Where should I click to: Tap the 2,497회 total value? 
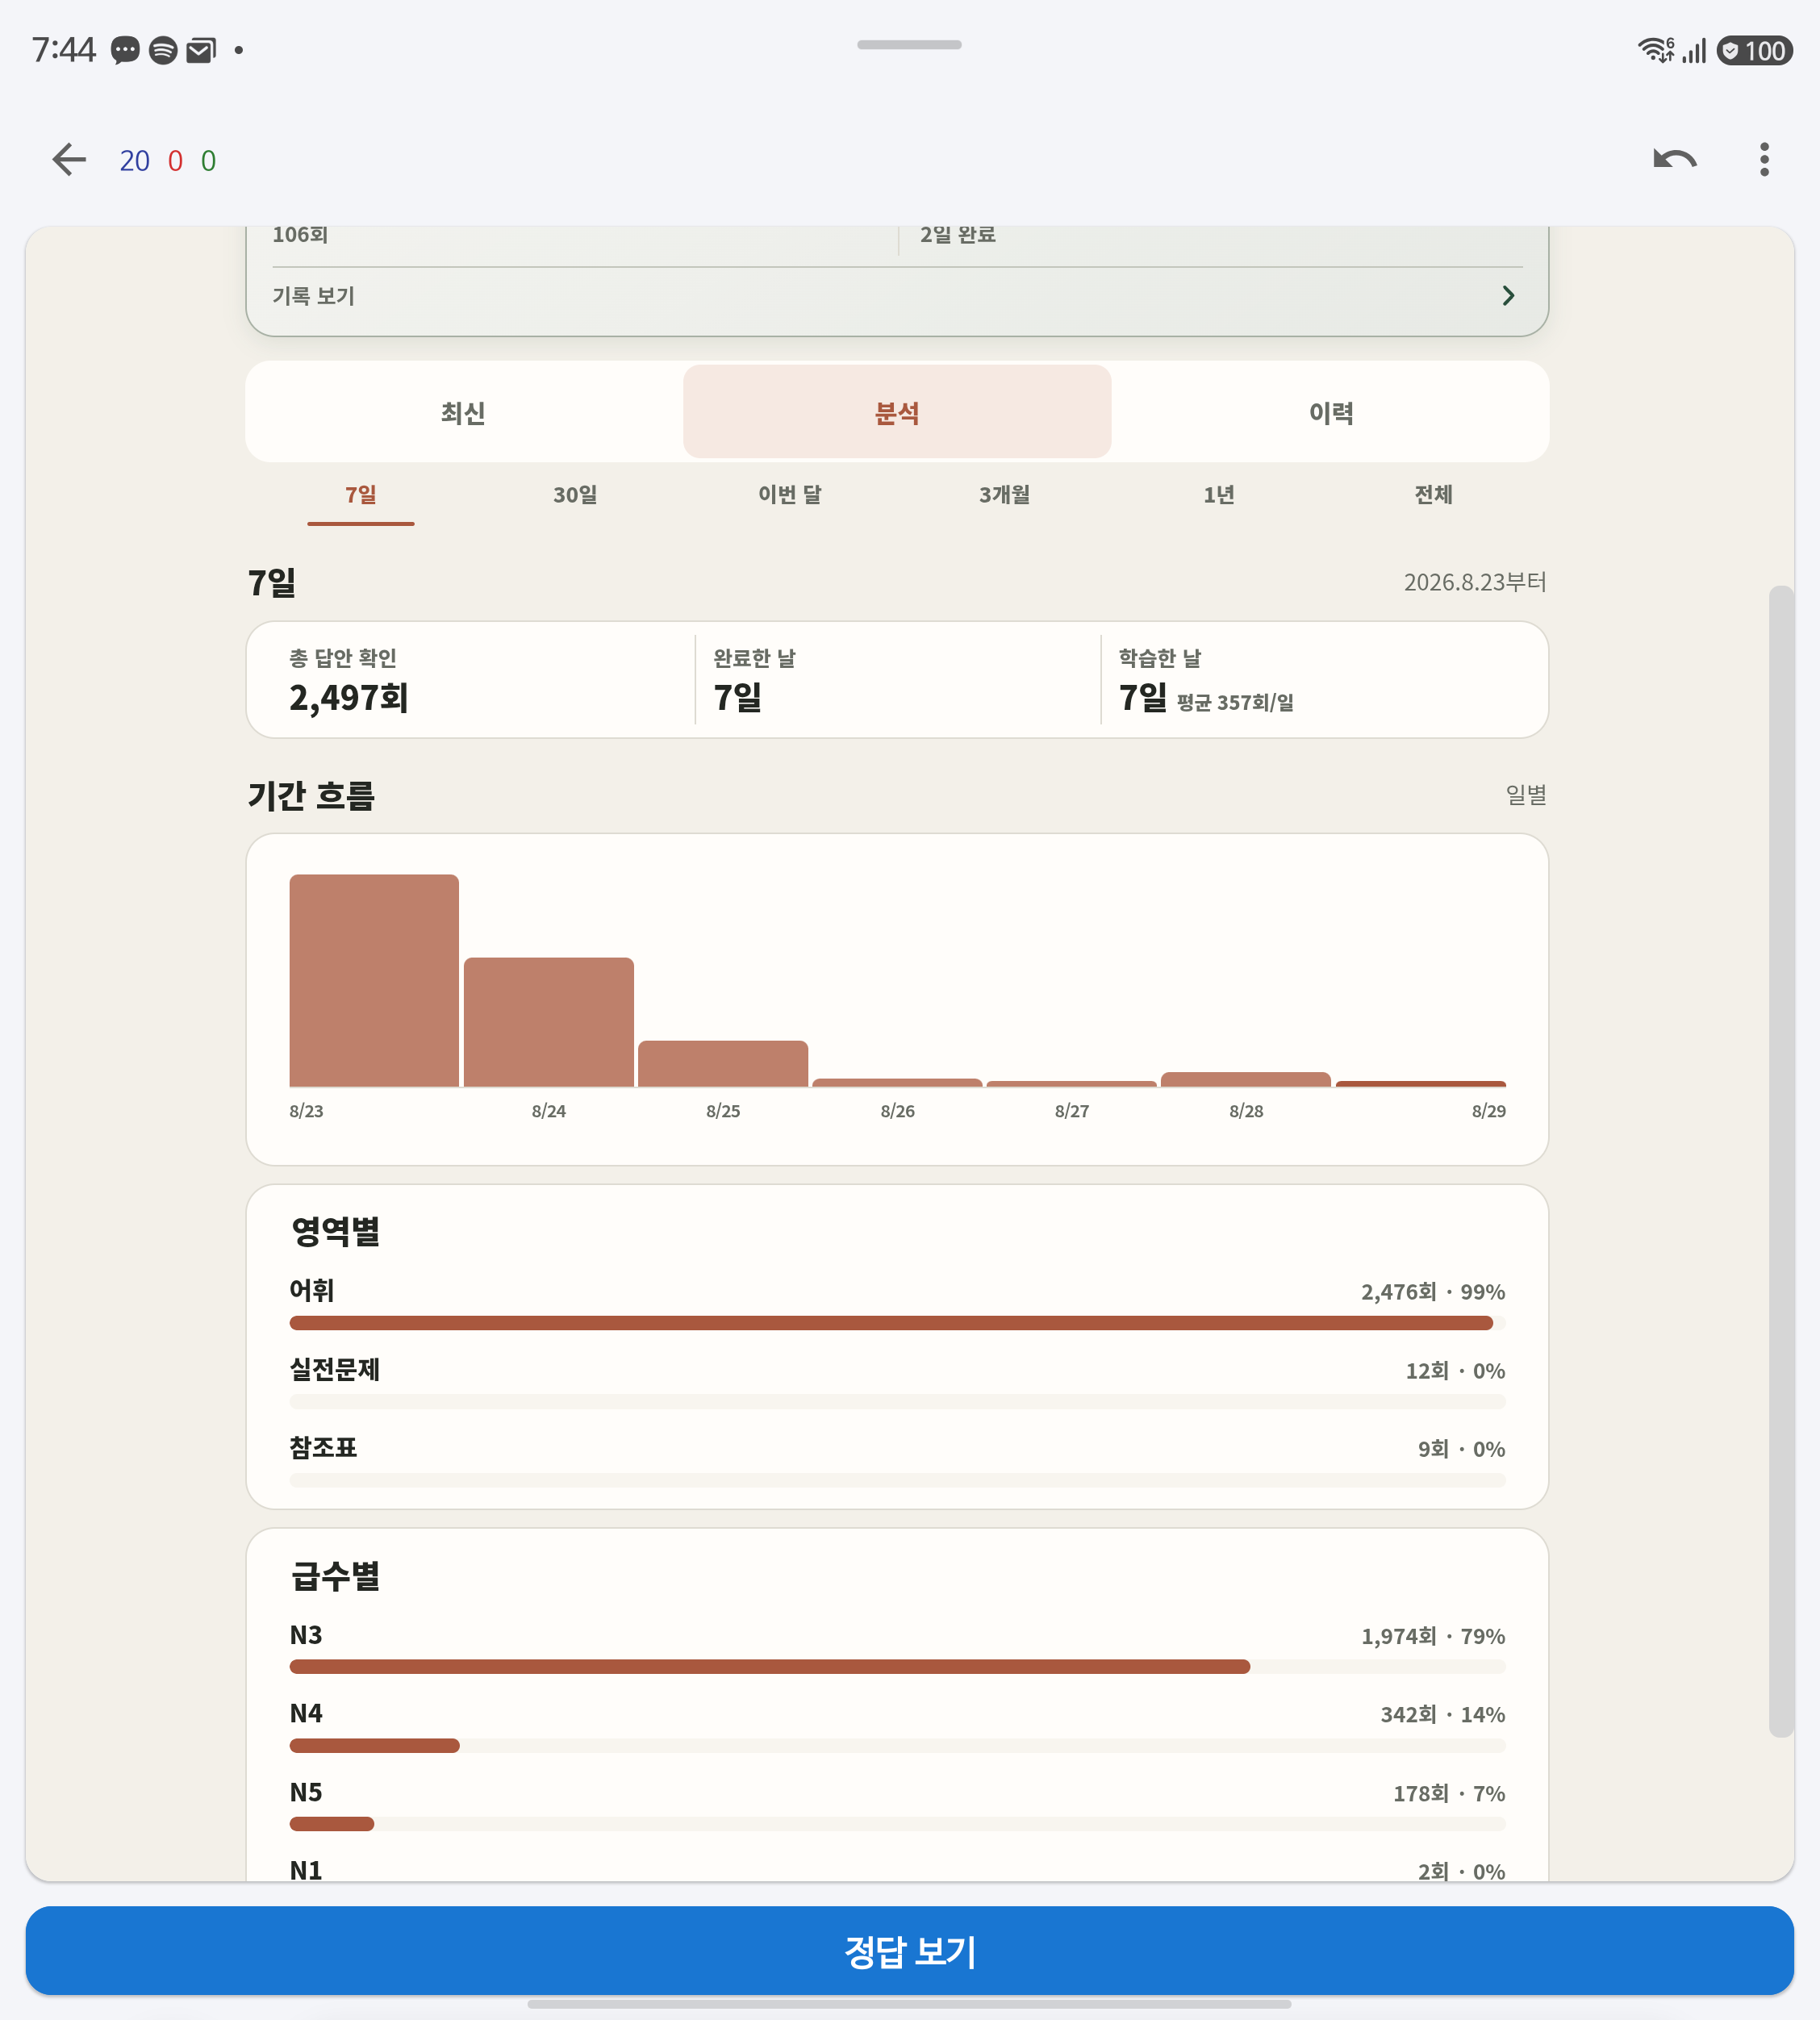click(x=349, y=698)
